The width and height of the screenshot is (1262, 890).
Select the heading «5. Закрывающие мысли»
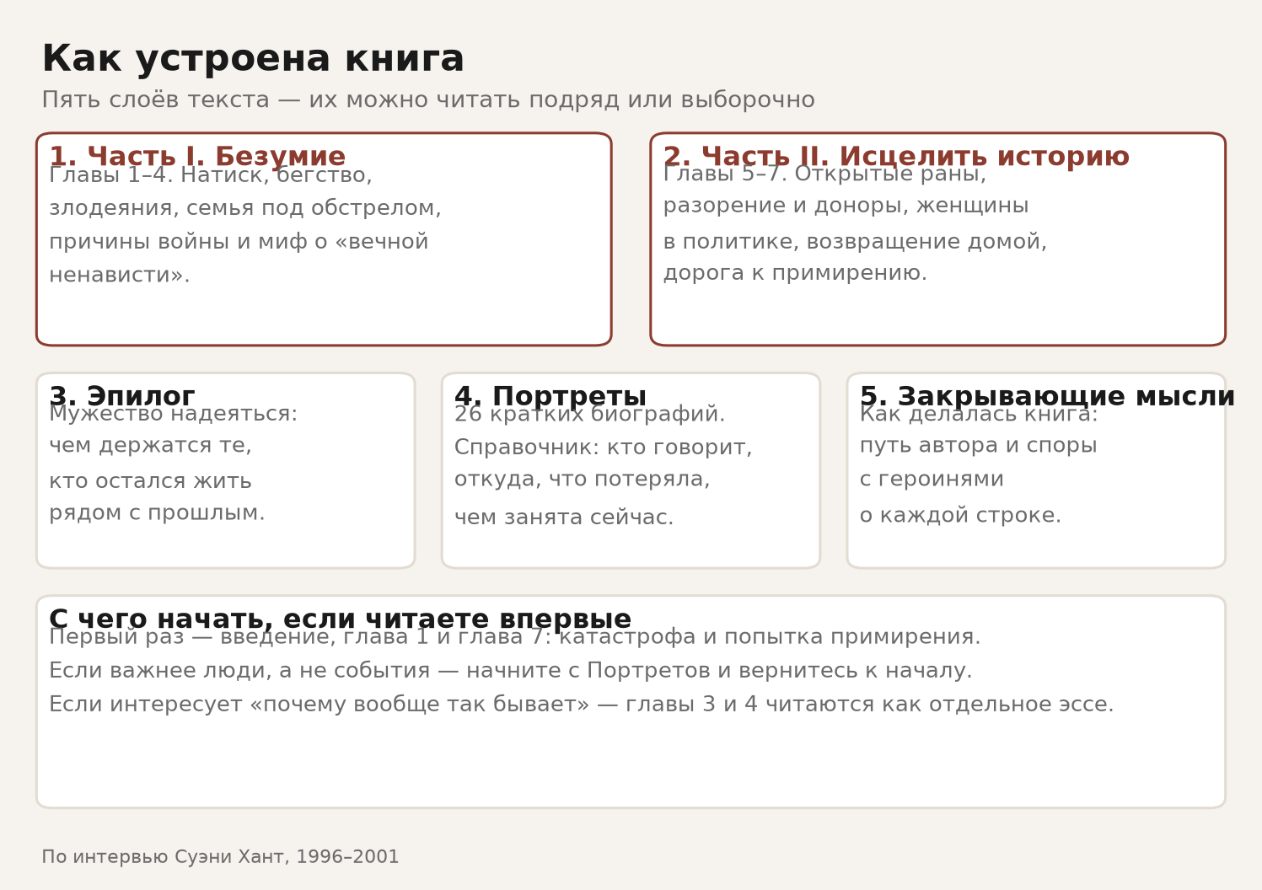[1047, 396]
